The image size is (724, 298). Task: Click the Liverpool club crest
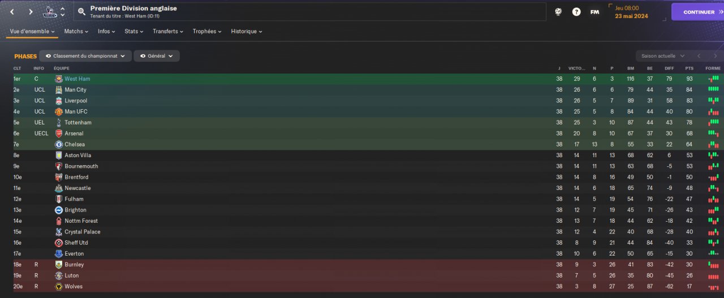coord(59,101)
